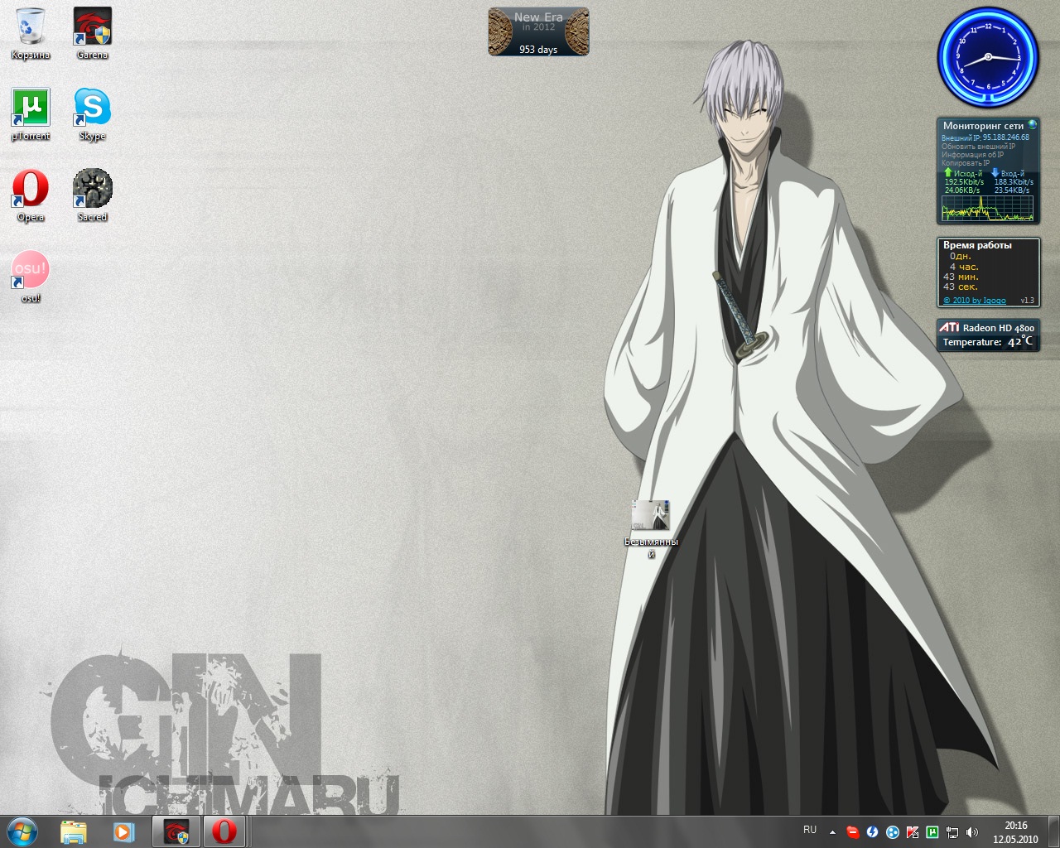Image resolution: width=1060 pixels, height=848 pixels.
Task: Expand hidden system tray icons arrow
Action: (x=832, y=832)
